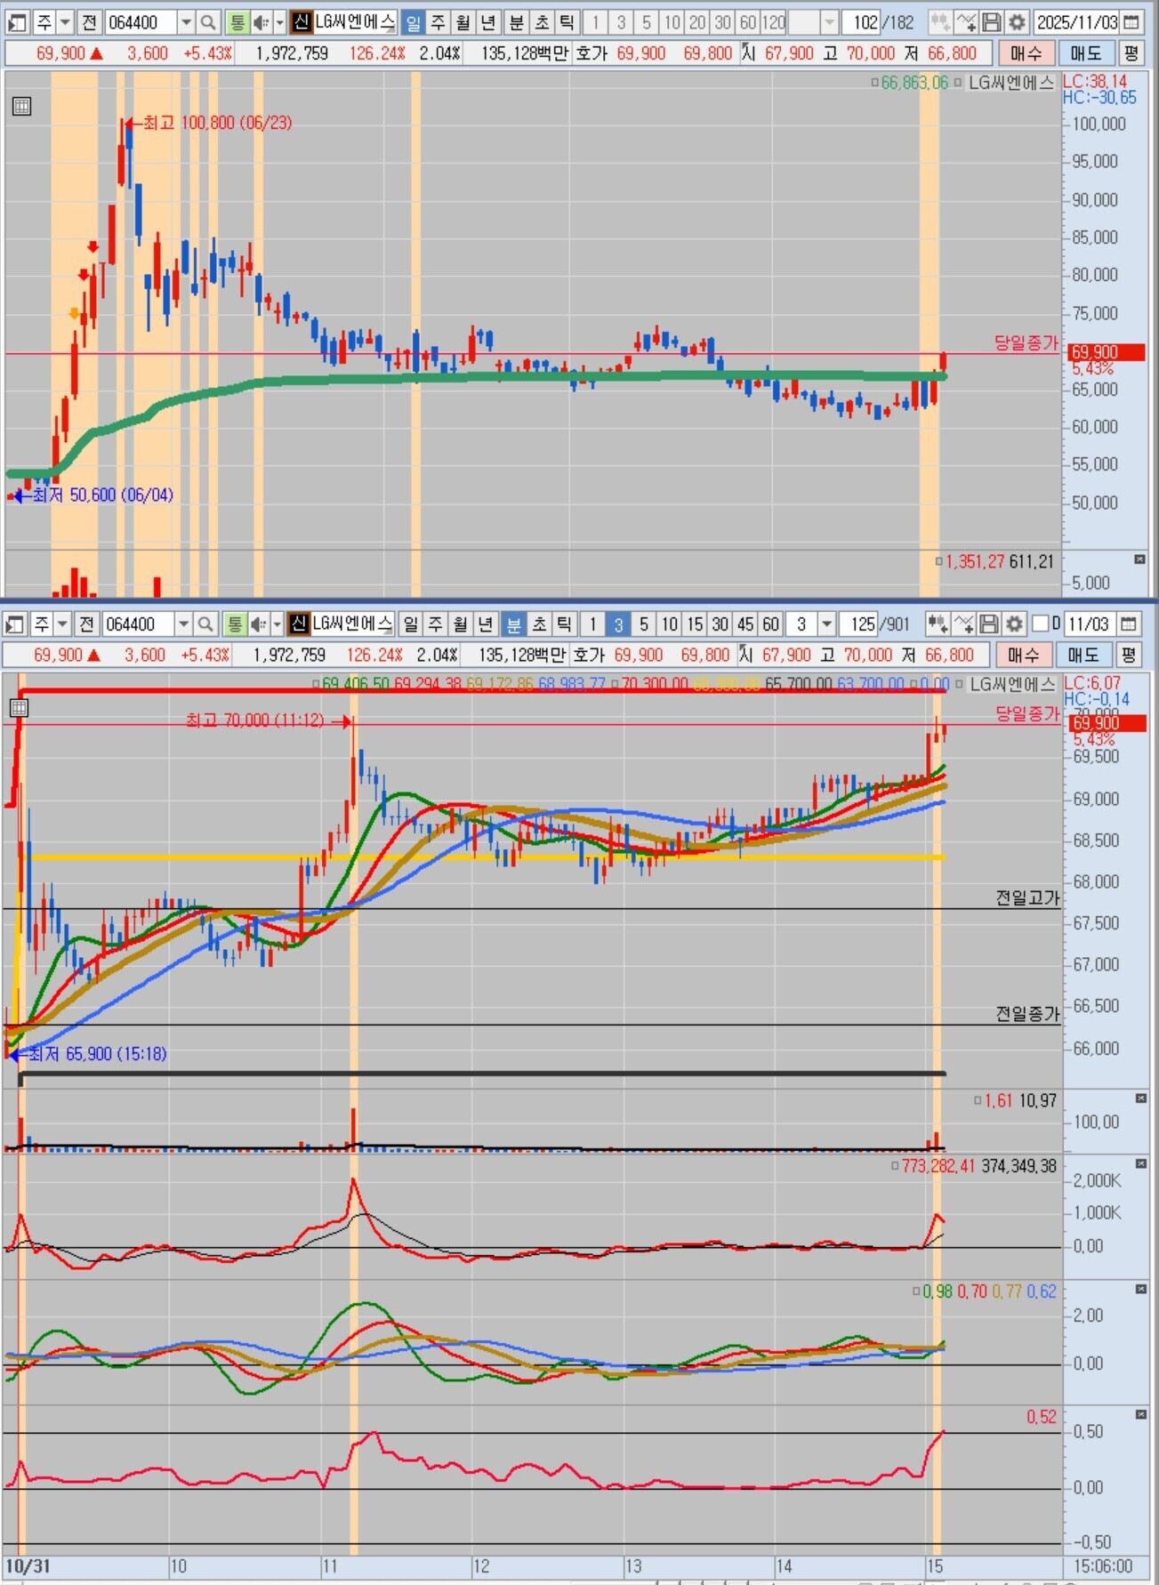Viewport: 1159px width, 1585px height.
Task: Select the 주 weekly tab in the upper chart
Action: 438,22
